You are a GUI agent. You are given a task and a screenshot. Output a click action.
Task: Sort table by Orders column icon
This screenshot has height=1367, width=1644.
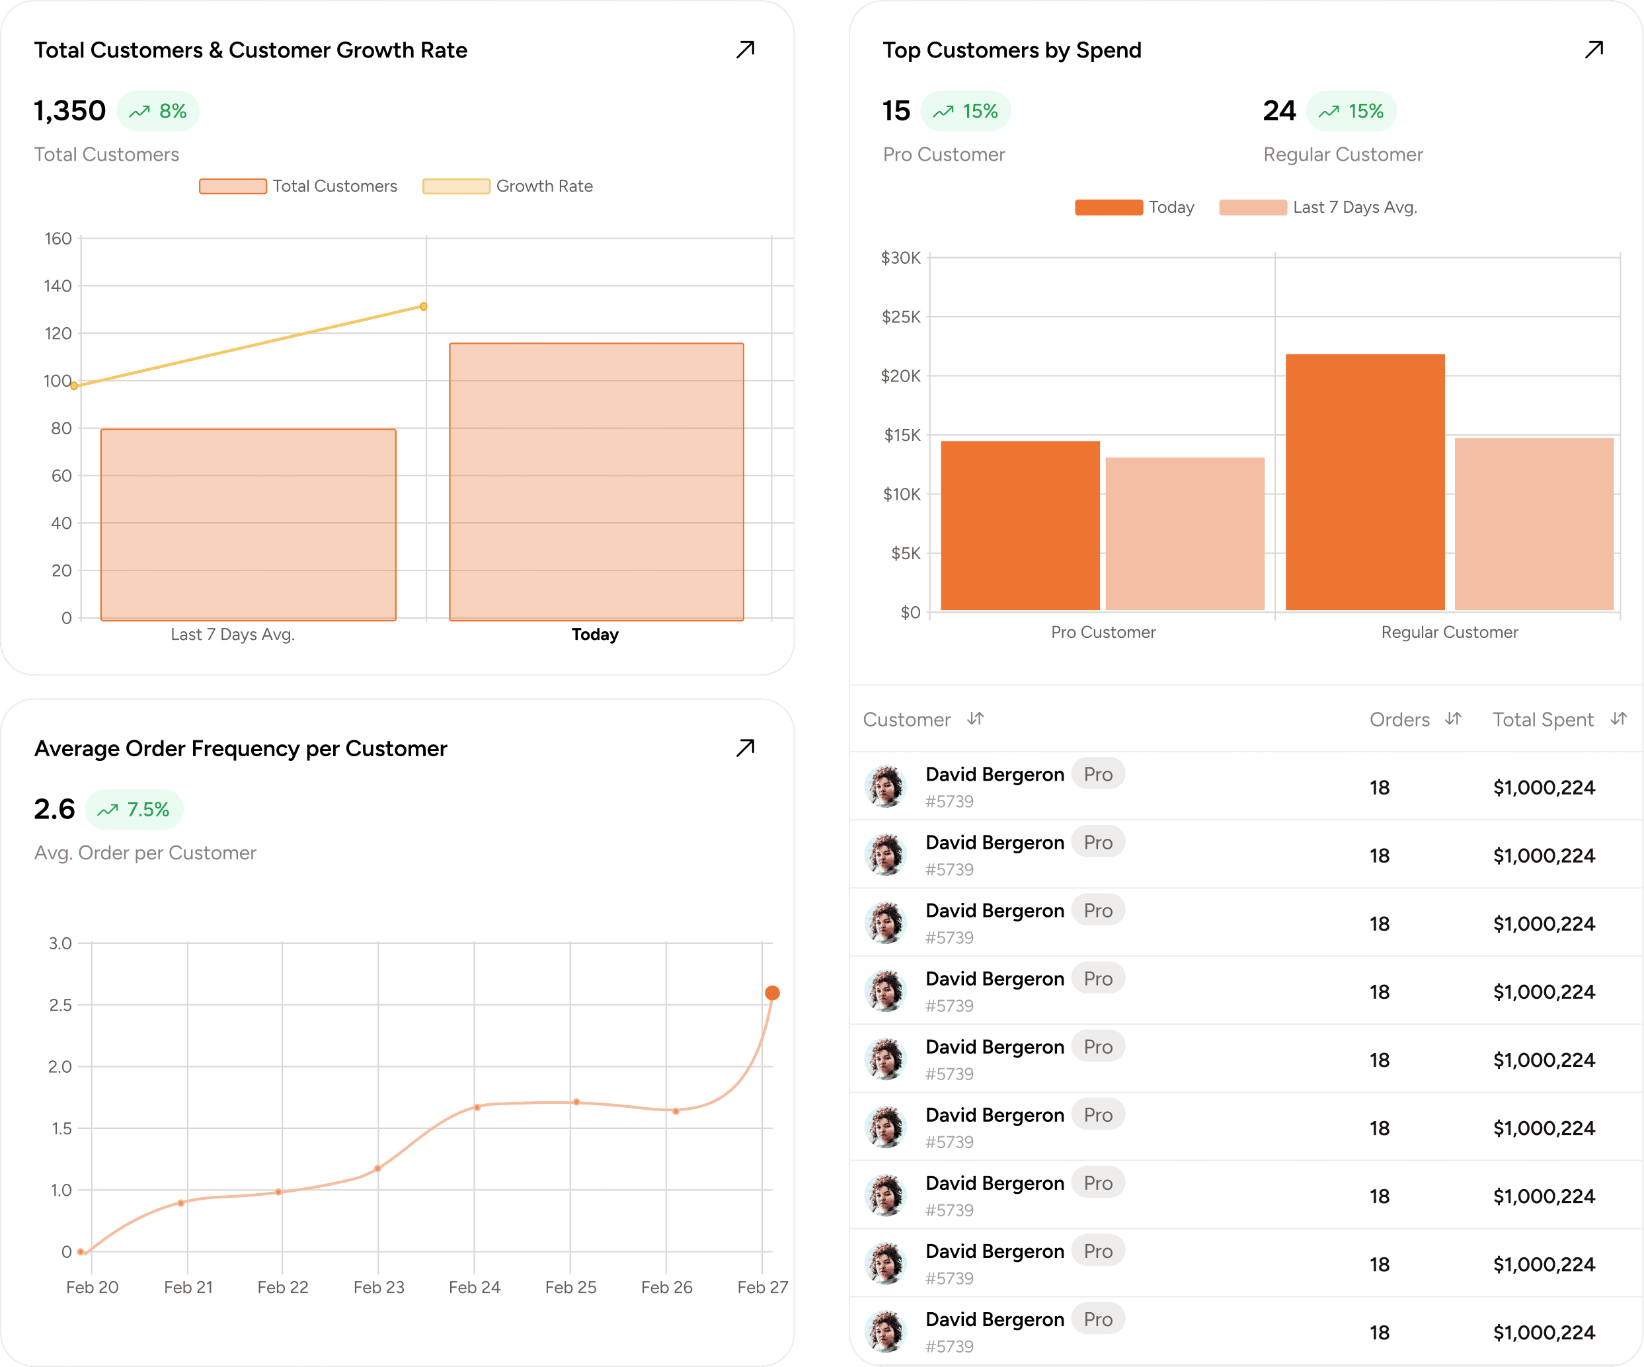1453,719
